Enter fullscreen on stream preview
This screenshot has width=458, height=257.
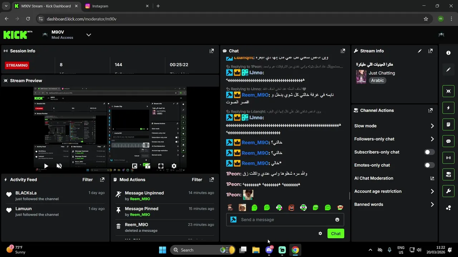tap(161, 166)
